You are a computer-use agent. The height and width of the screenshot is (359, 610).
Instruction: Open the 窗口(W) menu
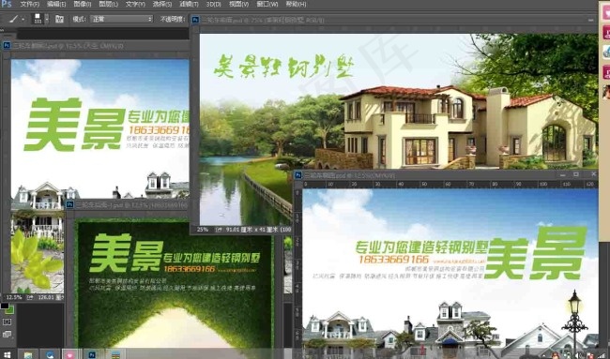pos(267,5)
